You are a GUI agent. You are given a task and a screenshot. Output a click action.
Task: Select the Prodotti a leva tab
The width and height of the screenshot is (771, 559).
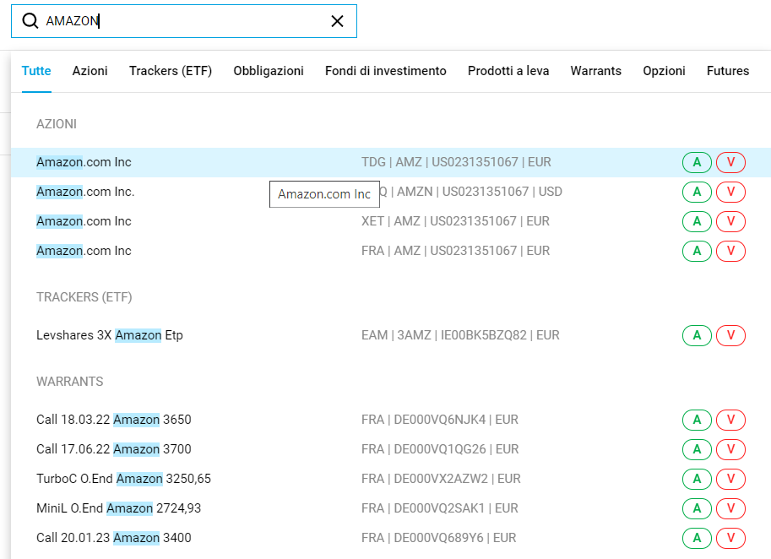508,71
